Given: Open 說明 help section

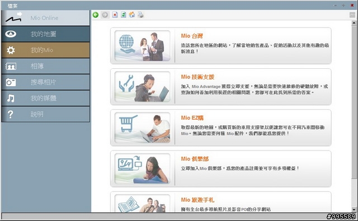Looking at the screenshot, I should (x=46, y=114).
